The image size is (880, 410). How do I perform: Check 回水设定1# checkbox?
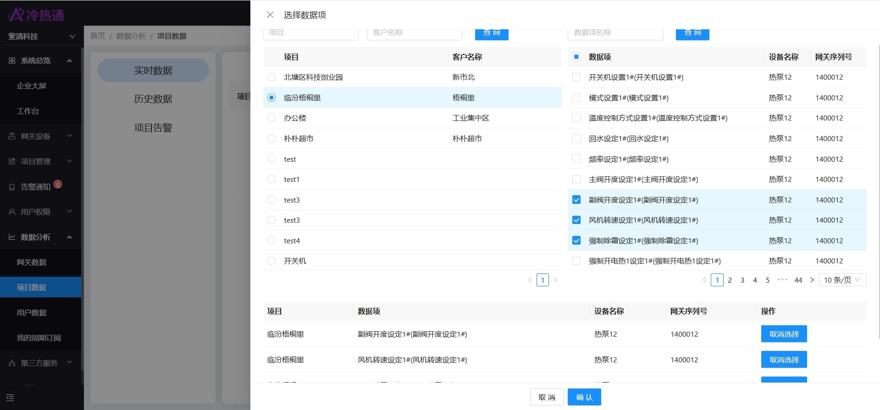[576, 138]
